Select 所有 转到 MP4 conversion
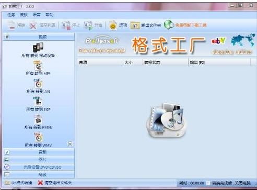257x190 pixels. click(x=38, y=68)
